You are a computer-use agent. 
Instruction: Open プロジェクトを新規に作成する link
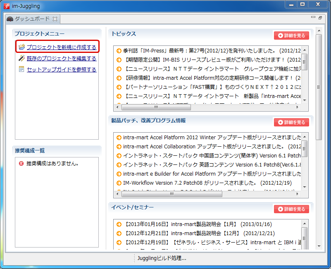click(x=62, y=47)
